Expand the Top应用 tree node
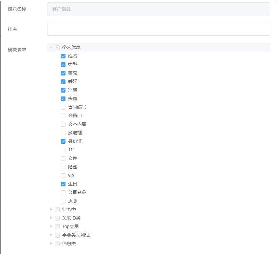 (x=51, y=226)
